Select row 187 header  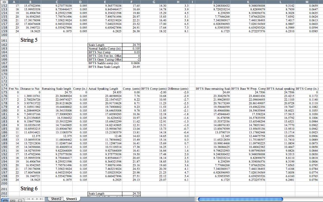coord(4,136)
